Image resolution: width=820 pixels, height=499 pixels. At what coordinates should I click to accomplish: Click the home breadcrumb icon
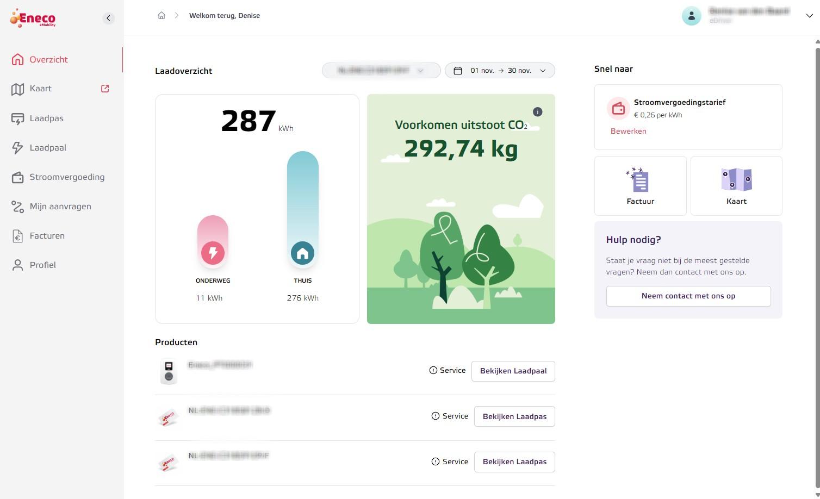pyautogui.click(x=161, y=16)
